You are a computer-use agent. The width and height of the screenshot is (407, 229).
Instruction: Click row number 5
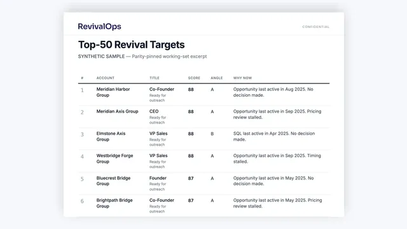point(82,179)
